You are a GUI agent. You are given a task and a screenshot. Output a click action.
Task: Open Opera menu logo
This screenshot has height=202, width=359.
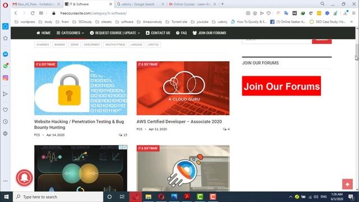5,4
